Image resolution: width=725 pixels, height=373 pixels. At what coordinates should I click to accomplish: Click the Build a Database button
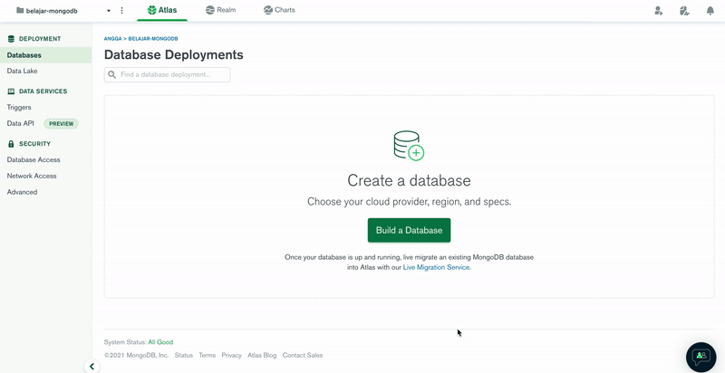click(x=410, y=230)
